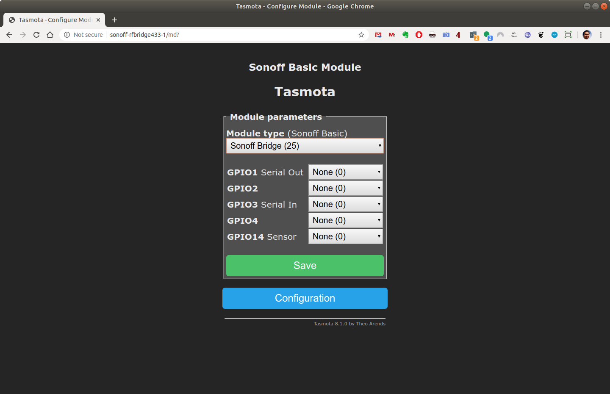Open the Gmail extension icon

pyautogui.click(x=378, y=35)
